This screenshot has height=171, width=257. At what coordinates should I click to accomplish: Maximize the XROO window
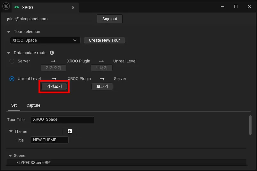click(236, 6)
